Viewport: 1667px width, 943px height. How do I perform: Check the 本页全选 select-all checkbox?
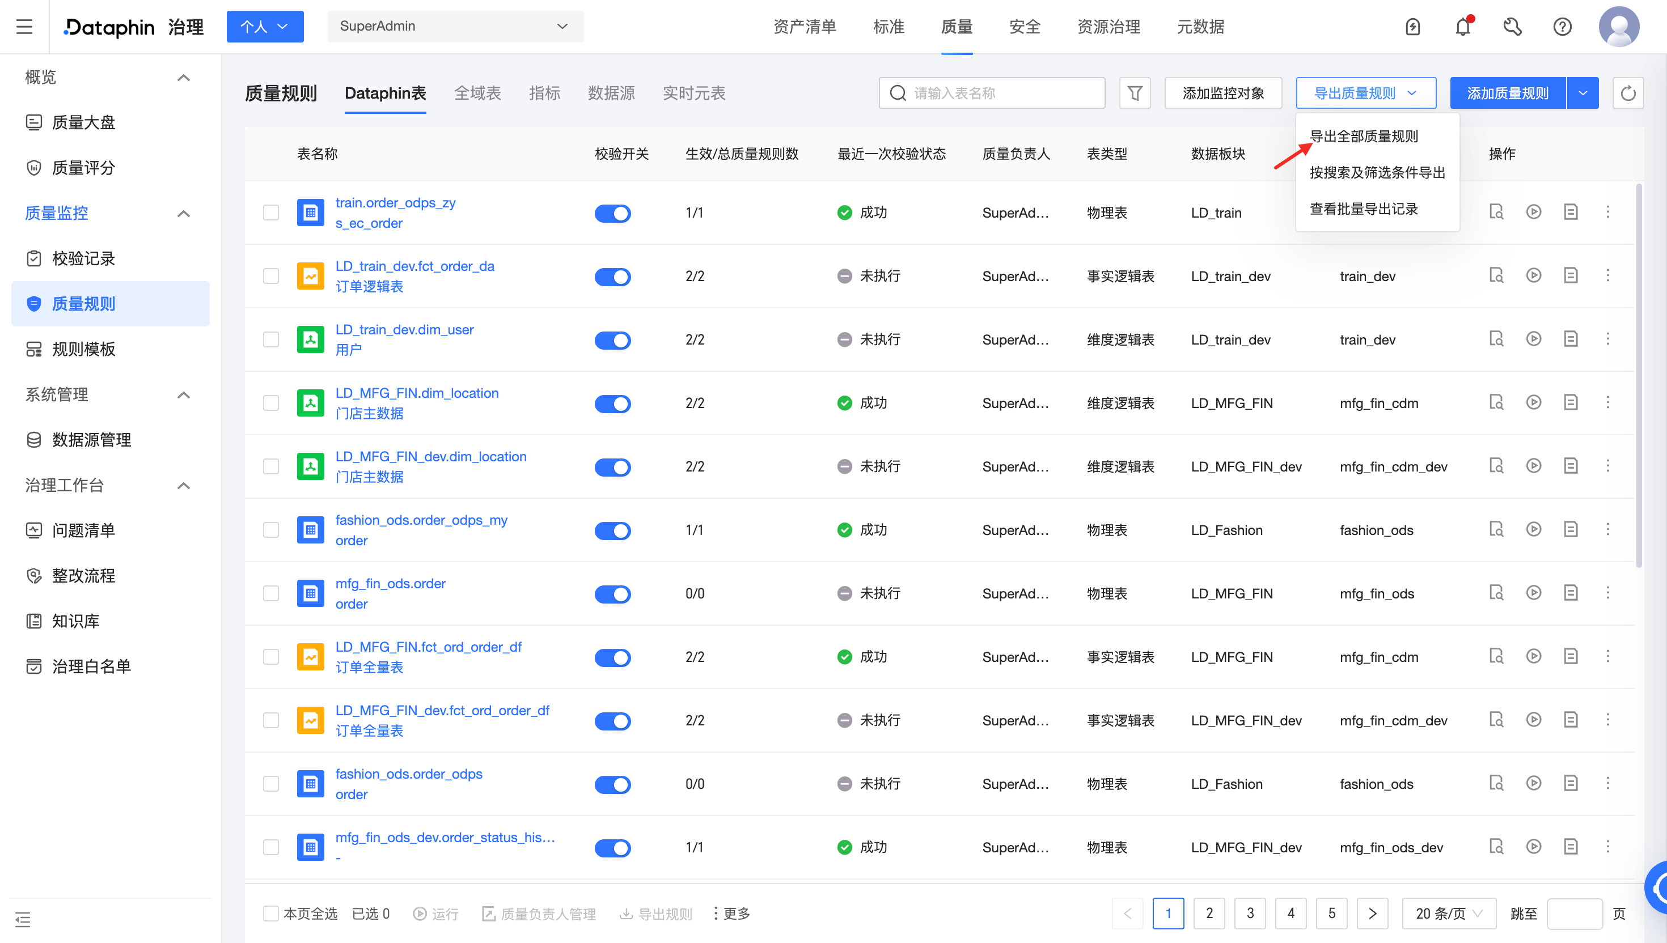271,913
